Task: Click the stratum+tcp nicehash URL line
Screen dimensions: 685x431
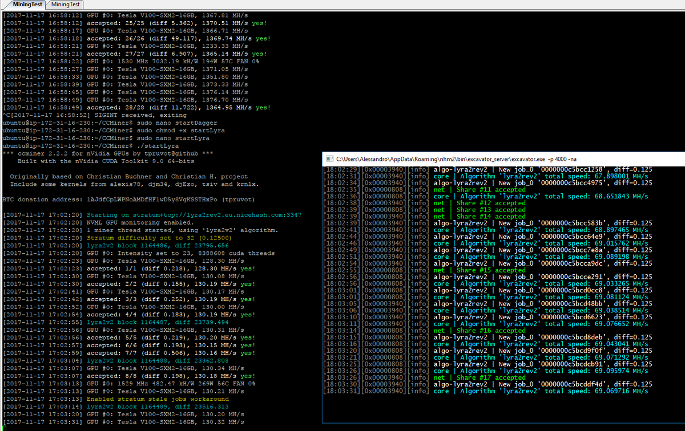Action: coord(152,215)
